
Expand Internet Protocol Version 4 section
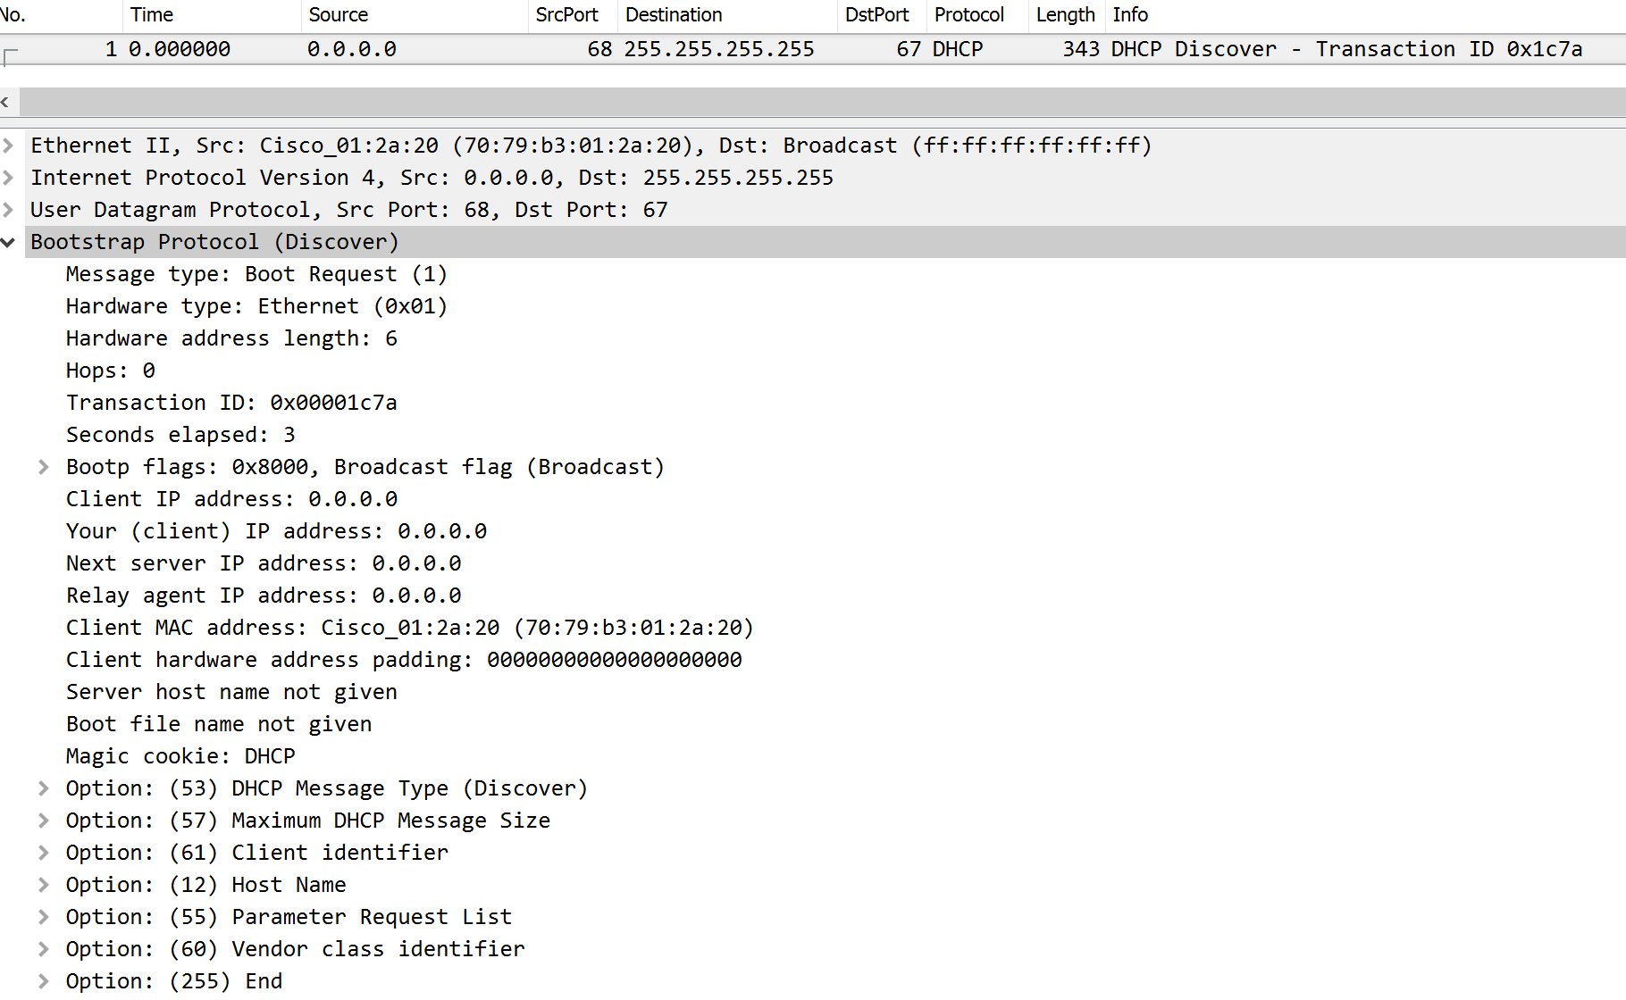pyautogui.click(x=8, y=177)
